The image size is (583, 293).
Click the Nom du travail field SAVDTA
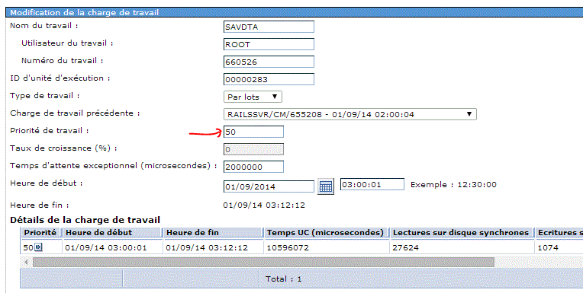[x=269, y=27]
